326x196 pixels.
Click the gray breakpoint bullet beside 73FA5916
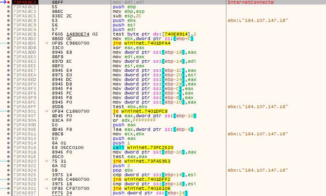(x=9, y=146)
